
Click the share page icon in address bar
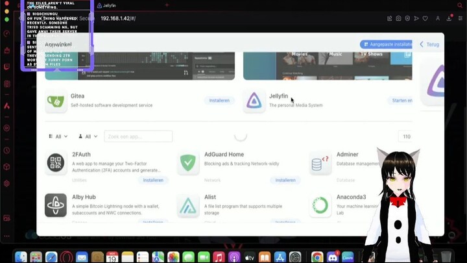tap(390, 18)
